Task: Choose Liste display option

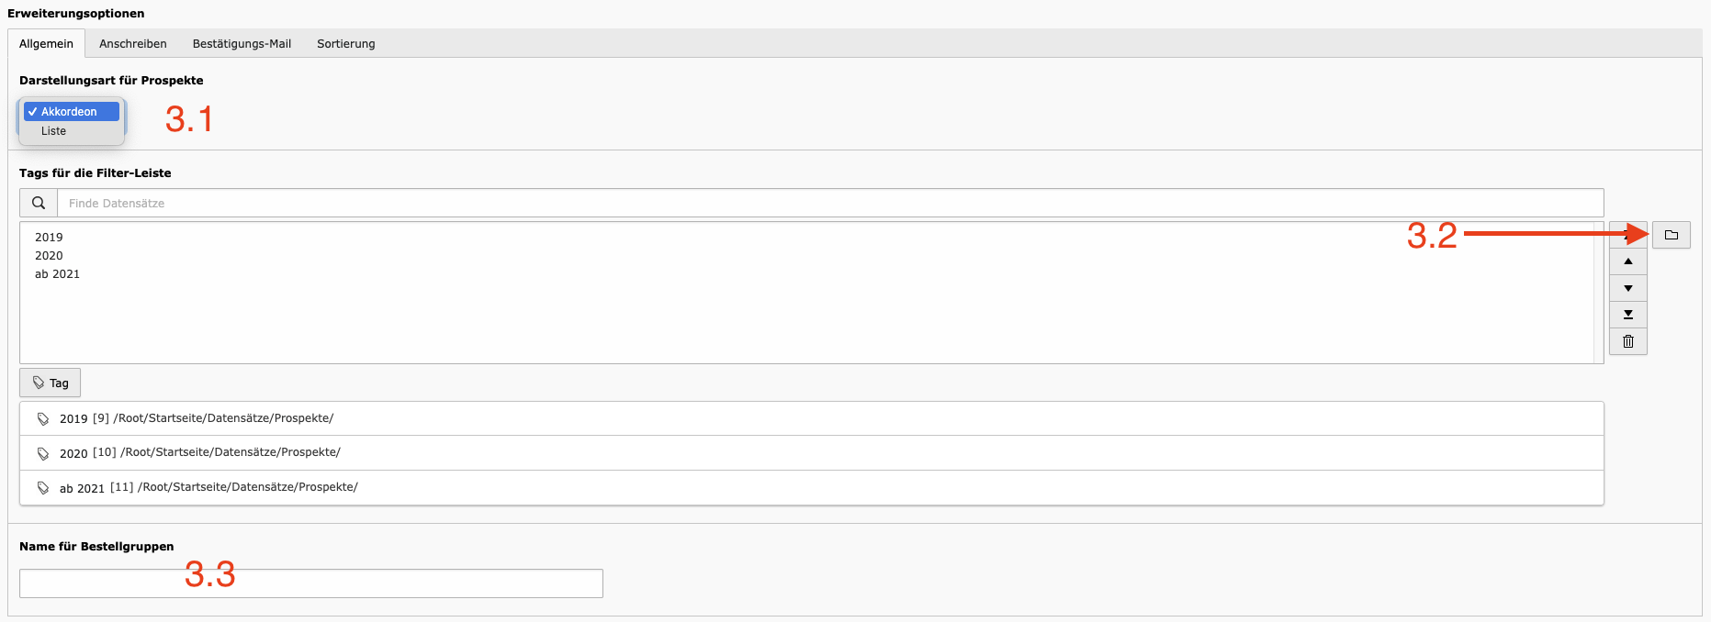Action: point(53,131)
